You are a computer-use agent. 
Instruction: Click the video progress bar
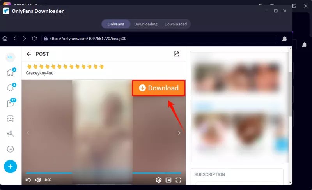click(x=103, y=173)
